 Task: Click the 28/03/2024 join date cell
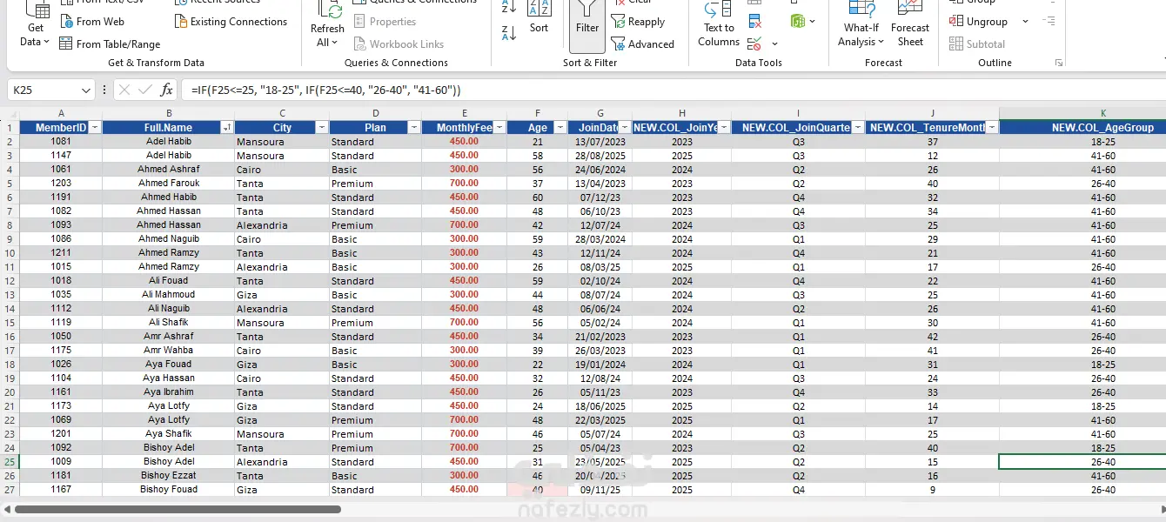coord(600,239)
